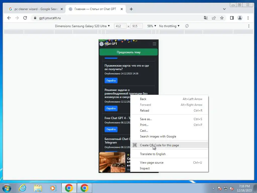Viewport: 257px width, 193px height.
Task: Open the Free Chat GPT 4 article title
Action: pyautogui.click(x=117, y=118)
